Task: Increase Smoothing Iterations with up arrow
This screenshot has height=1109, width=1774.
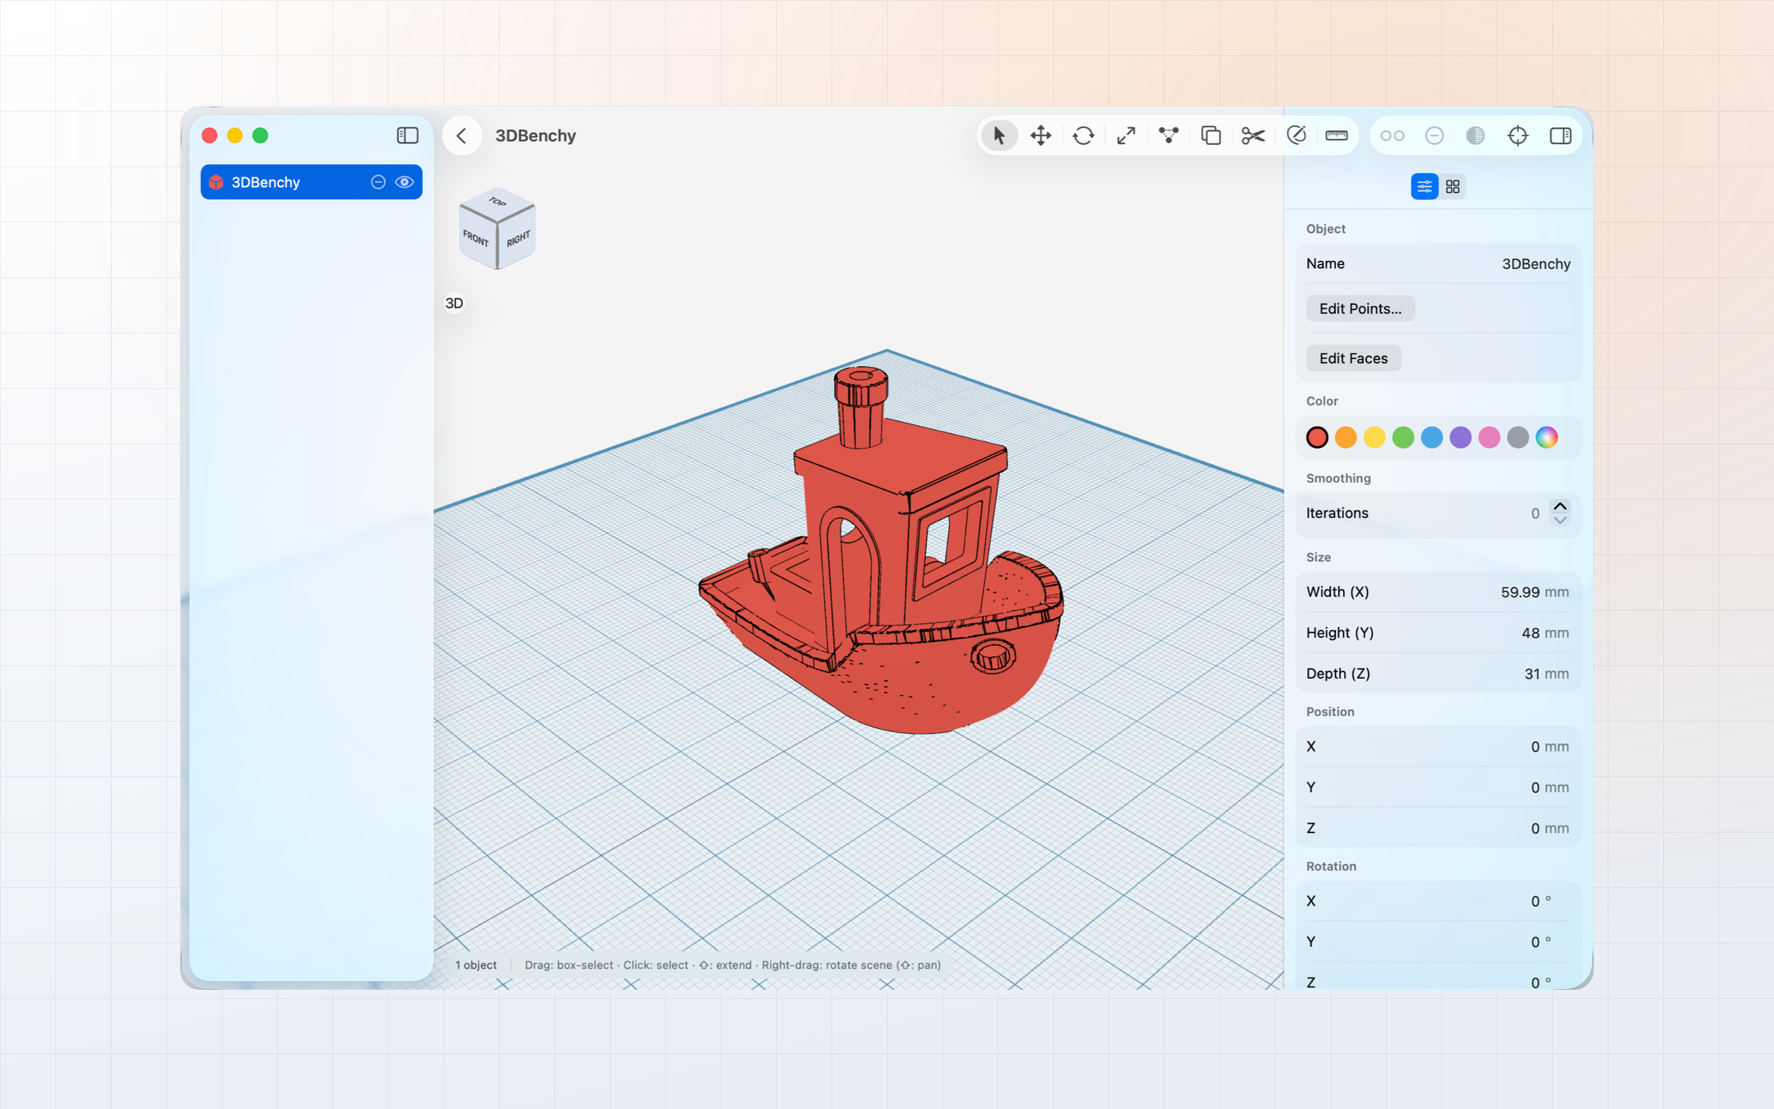Action: click(x=1560, y=507)
